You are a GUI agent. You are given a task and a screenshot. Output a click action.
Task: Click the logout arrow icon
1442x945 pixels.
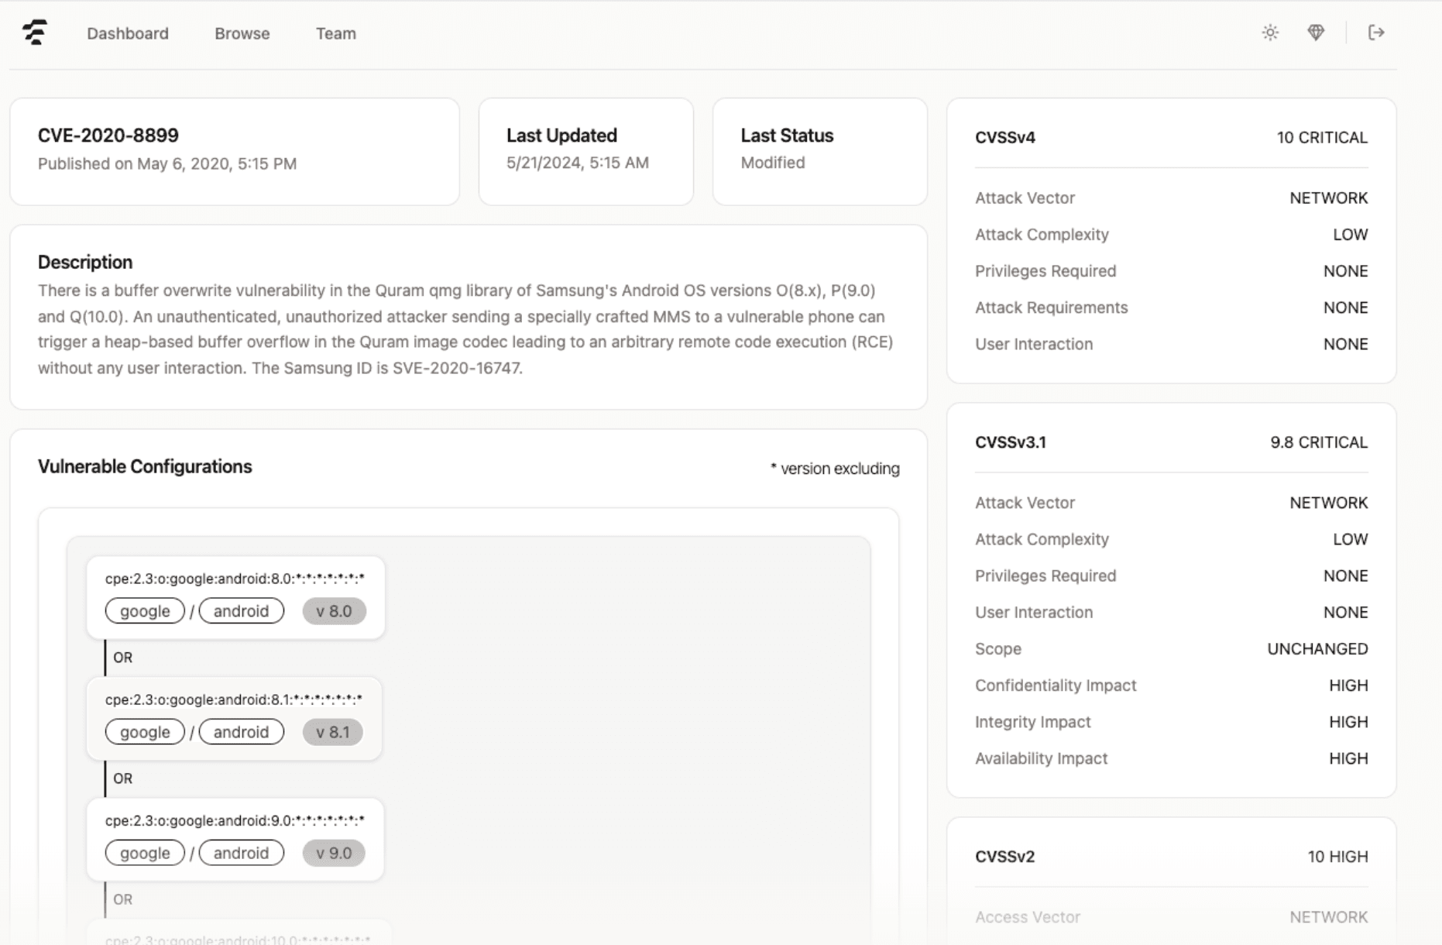pyautogui.click(x=1376, y=33)
